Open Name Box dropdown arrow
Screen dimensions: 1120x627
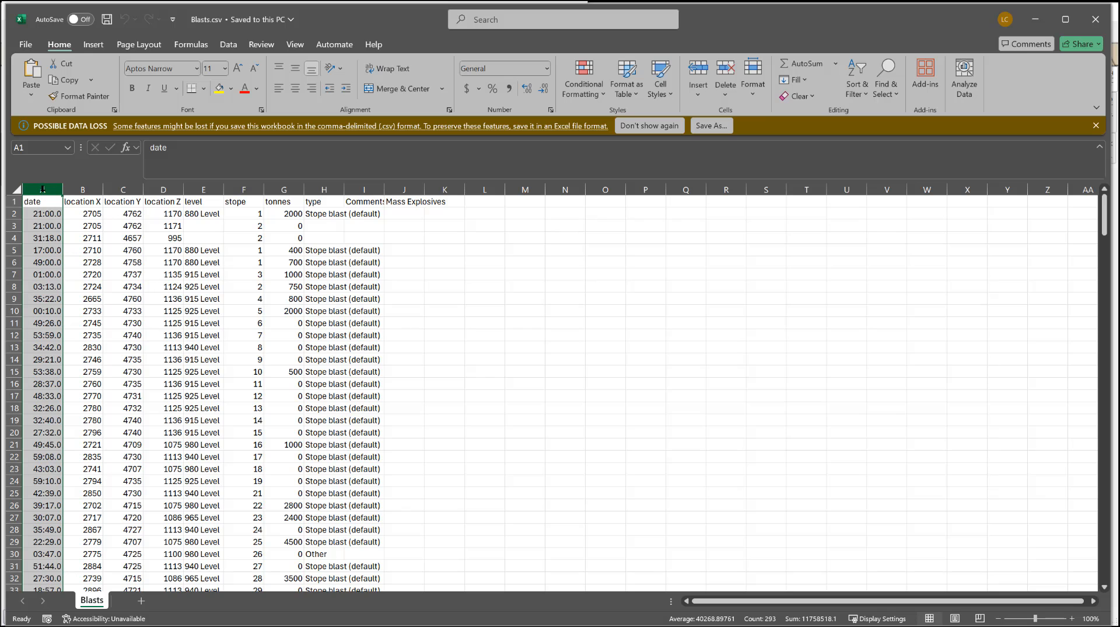tap(68, 148)
